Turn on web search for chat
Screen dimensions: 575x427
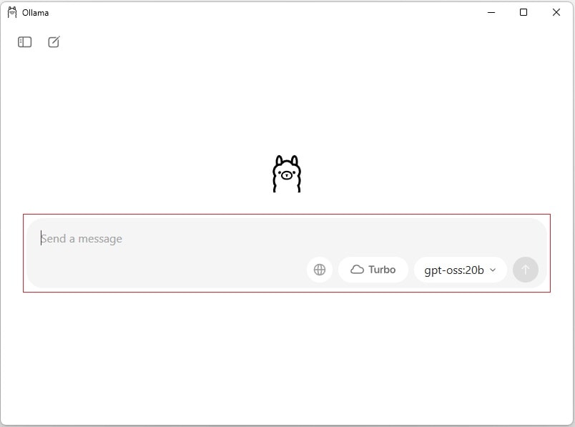320,270
